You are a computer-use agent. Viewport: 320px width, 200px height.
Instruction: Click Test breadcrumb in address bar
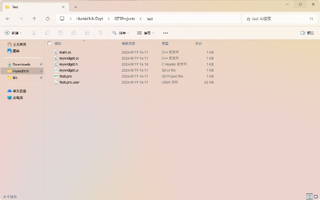pos(150,18)
